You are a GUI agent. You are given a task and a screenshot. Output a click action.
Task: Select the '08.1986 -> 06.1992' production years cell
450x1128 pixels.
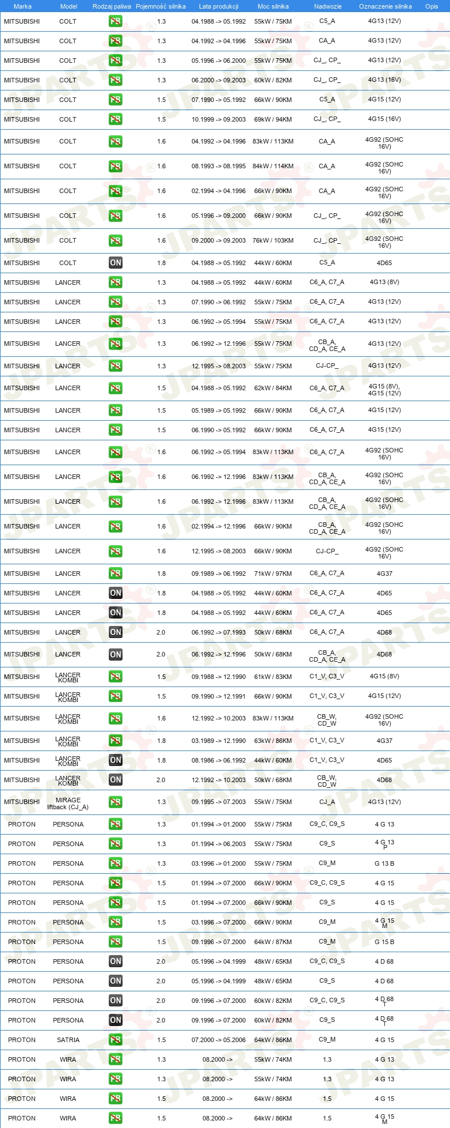click(x=219, y=760)
